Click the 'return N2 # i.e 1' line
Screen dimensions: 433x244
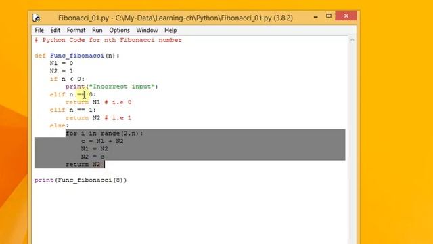(x=98, y=118)
